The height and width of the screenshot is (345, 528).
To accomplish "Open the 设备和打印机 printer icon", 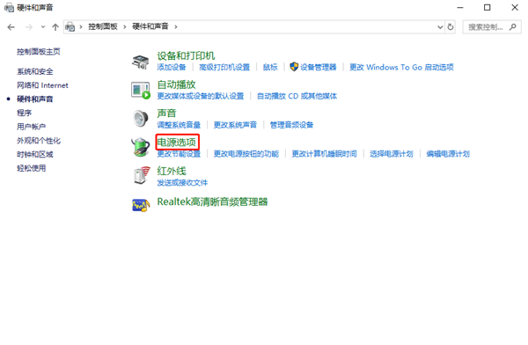I will (x=141, y=62).
